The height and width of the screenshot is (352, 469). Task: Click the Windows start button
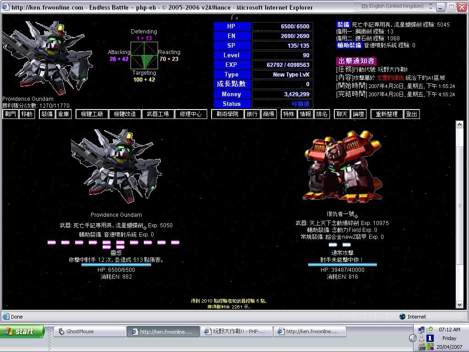[x=22, y=331]
